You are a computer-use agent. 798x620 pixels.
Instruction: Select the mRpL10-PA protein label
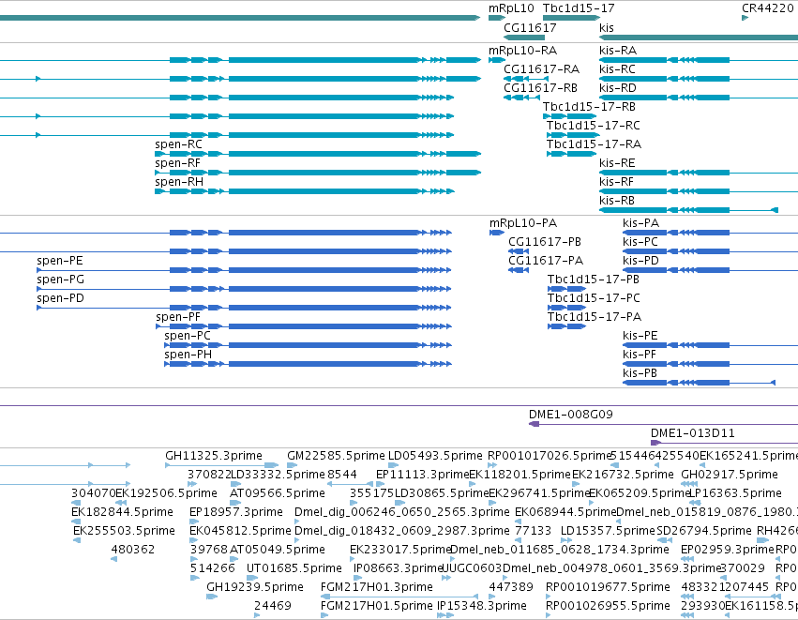[523, 223]
